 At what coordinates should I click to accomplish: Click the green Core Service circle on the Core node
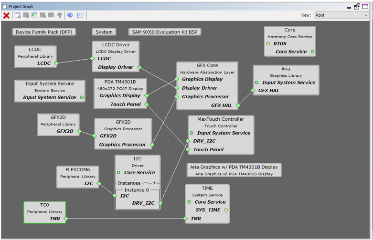[x=312, y=52]
